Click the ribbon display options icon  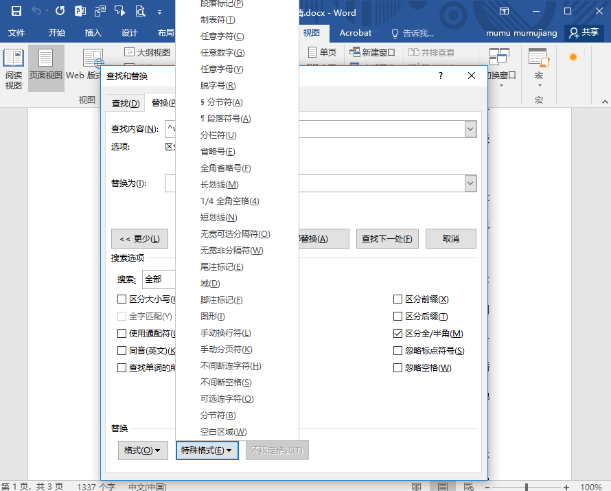pyautogui.click(x=504, y=11)
